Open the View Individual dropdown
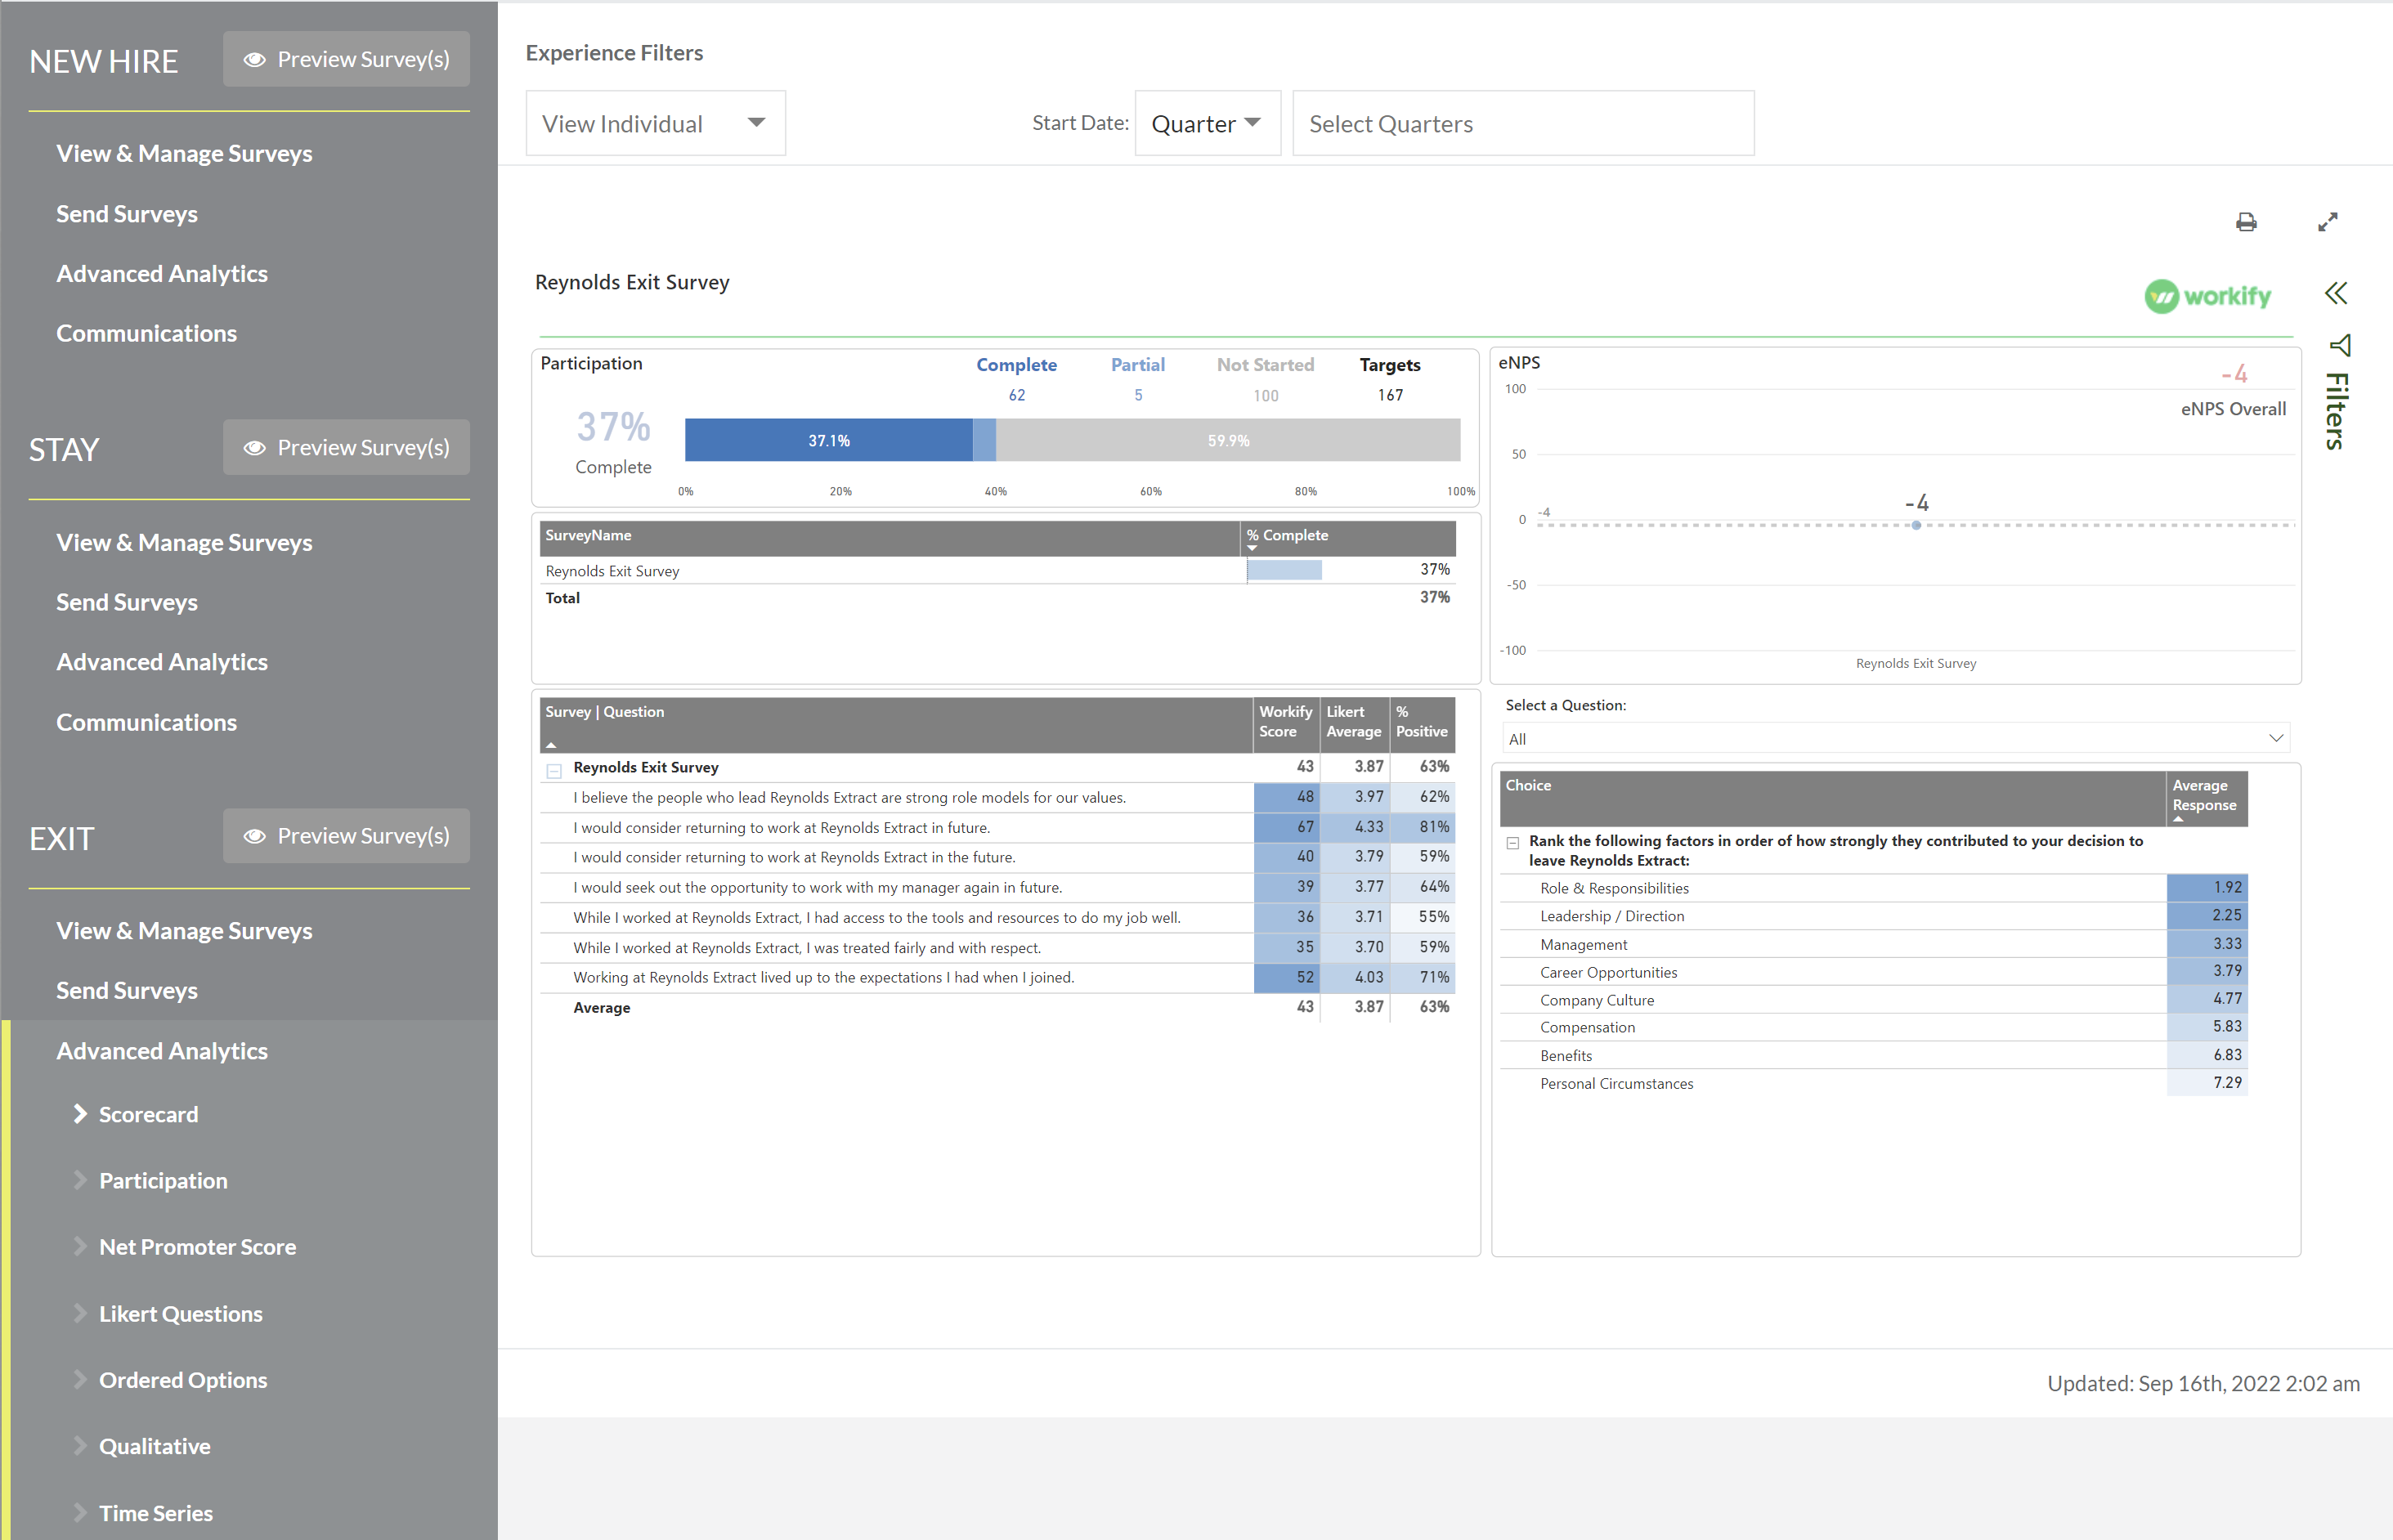Screen dimensions: 2393x1540 [656, 123]
